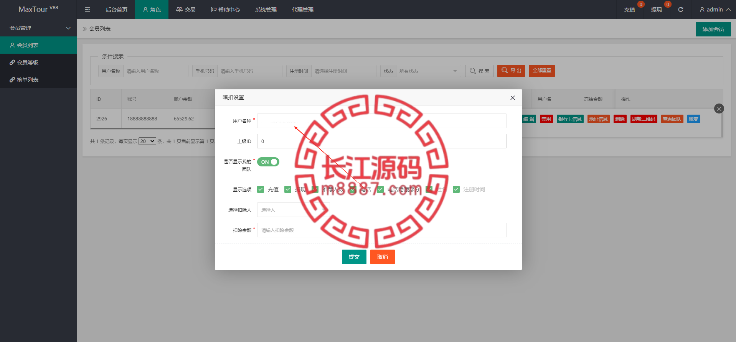
Task: Open the 选择扣除人 dropdown
Action: (x=294, y=210)
